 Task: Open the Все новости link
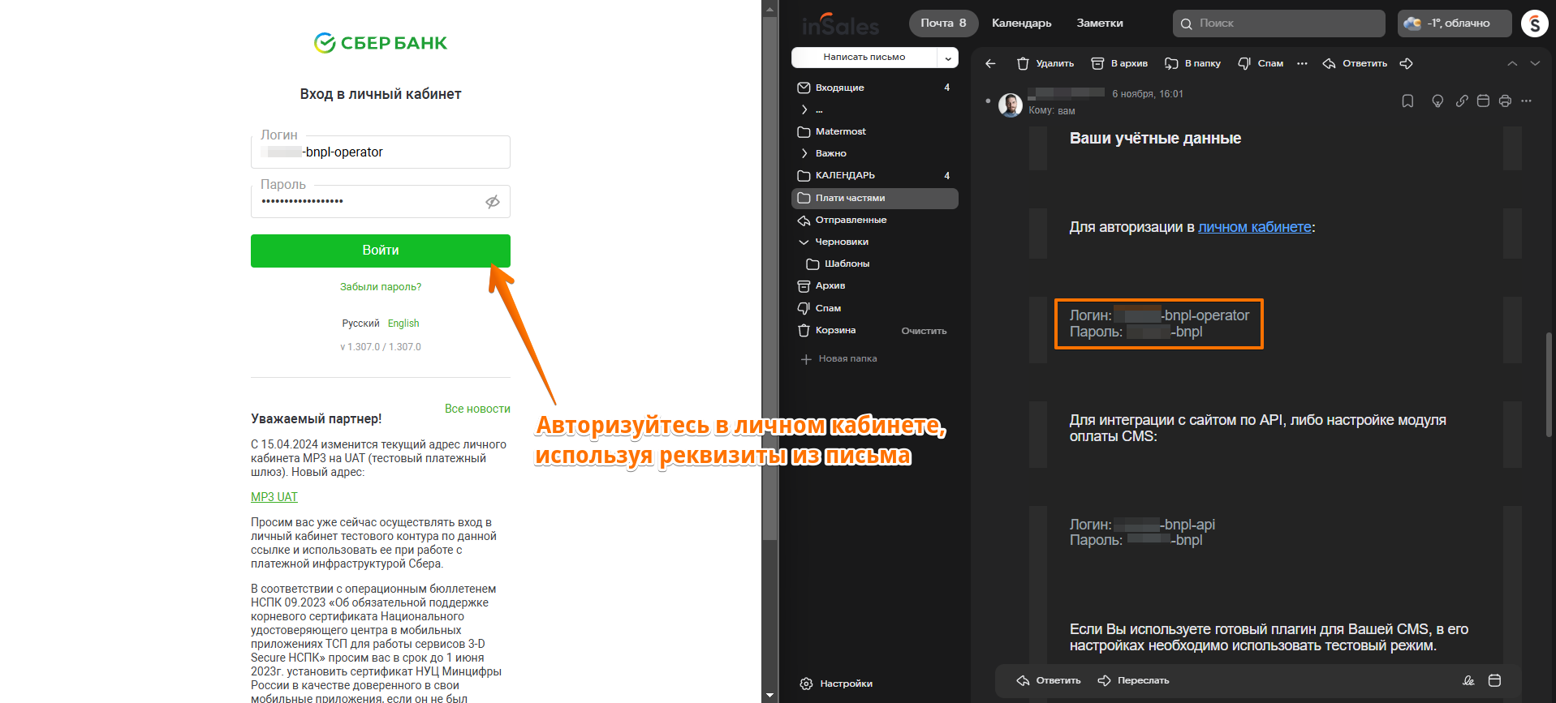tap(477, 409)
